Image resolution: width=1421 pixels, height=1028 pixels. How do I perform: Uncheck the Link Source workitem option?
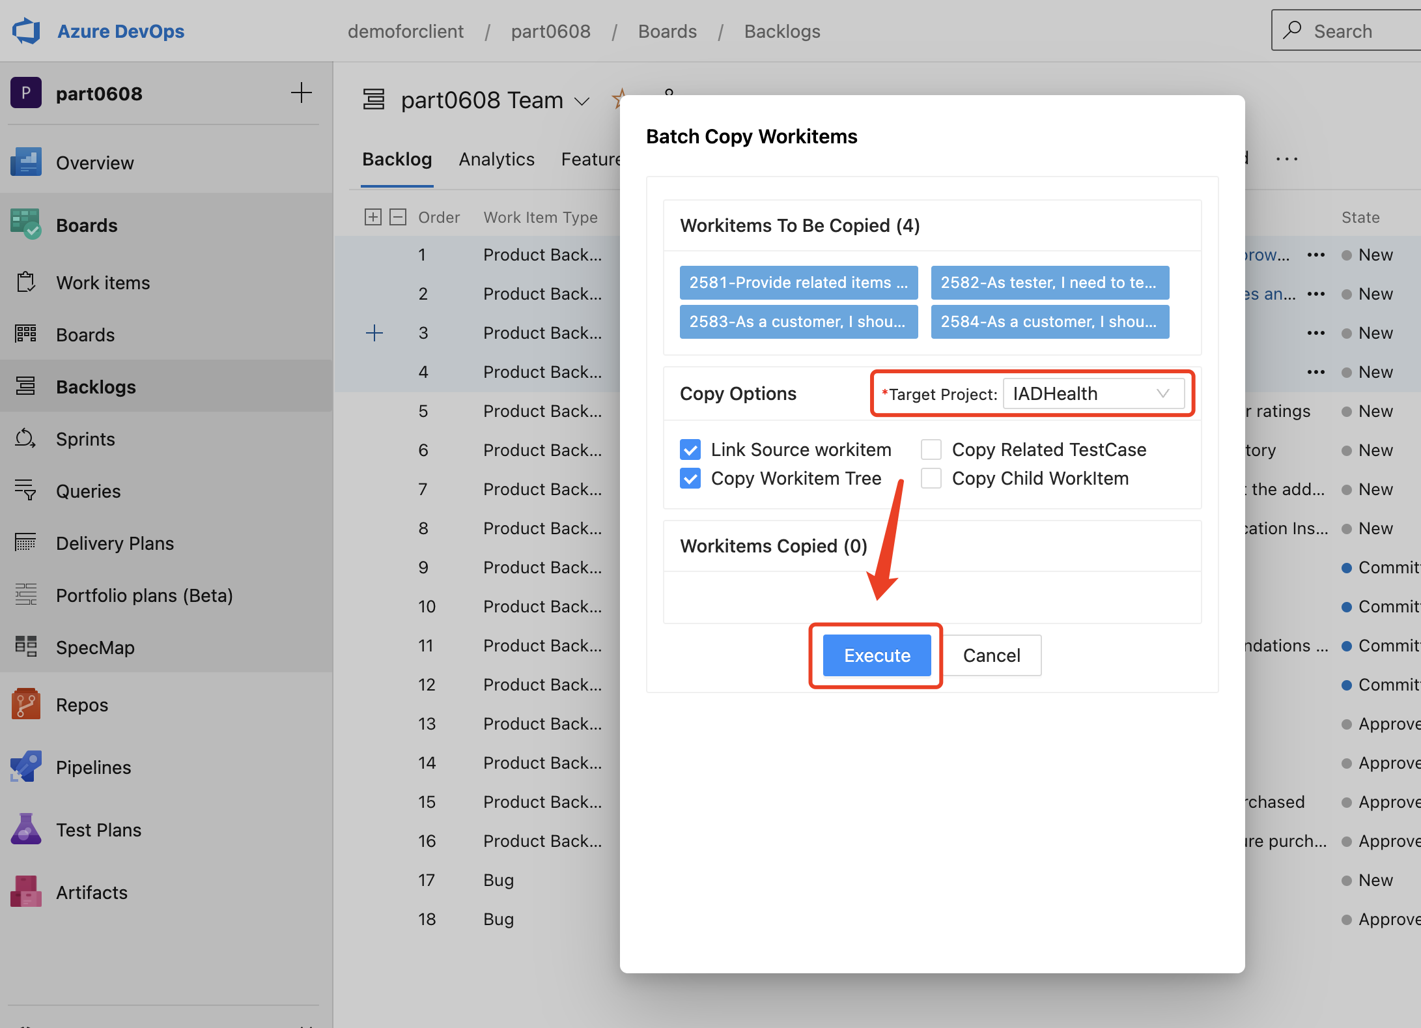coord(690,449)
